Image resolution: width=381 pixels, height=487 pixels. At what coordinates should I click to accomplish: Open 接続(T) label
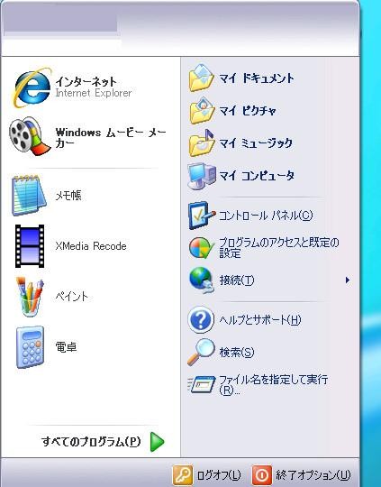click(237, 280)
